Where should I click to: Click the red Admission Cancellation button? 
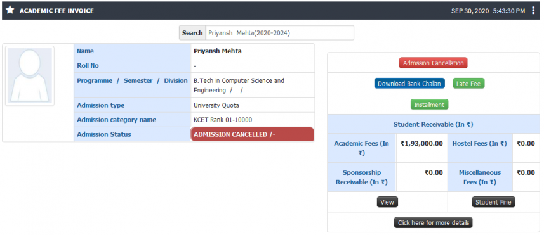tap(434, 63)
